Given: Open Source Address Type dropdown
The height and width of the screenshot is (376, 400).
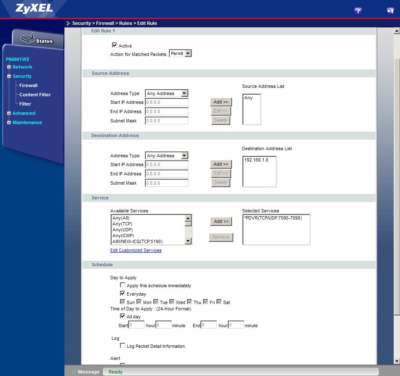Looking at the screenshot, I should point(166,93).
